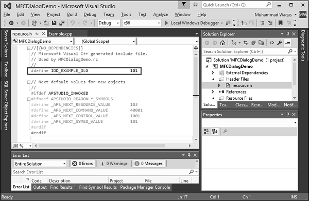
Task: Click Home icon in Solution Explorer
Action: point(222,43)
